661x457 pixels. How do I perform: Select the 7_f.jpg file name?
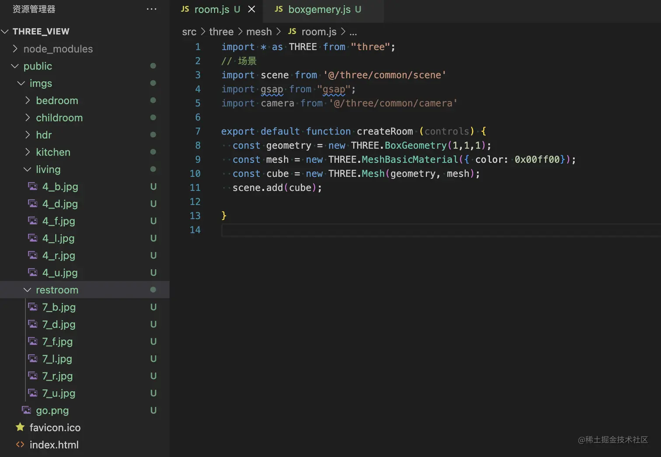pyautogui.click(x=57, y=341)
